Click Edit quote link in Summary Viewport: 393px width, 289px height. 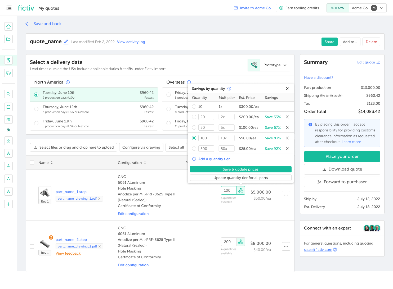tap(369, 62)
